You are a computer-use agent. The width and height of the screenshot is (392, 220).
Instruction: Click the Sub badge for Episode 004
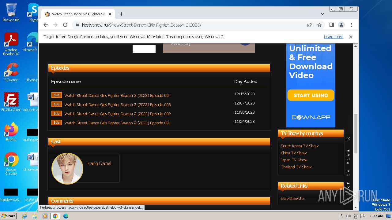(57, 95)
